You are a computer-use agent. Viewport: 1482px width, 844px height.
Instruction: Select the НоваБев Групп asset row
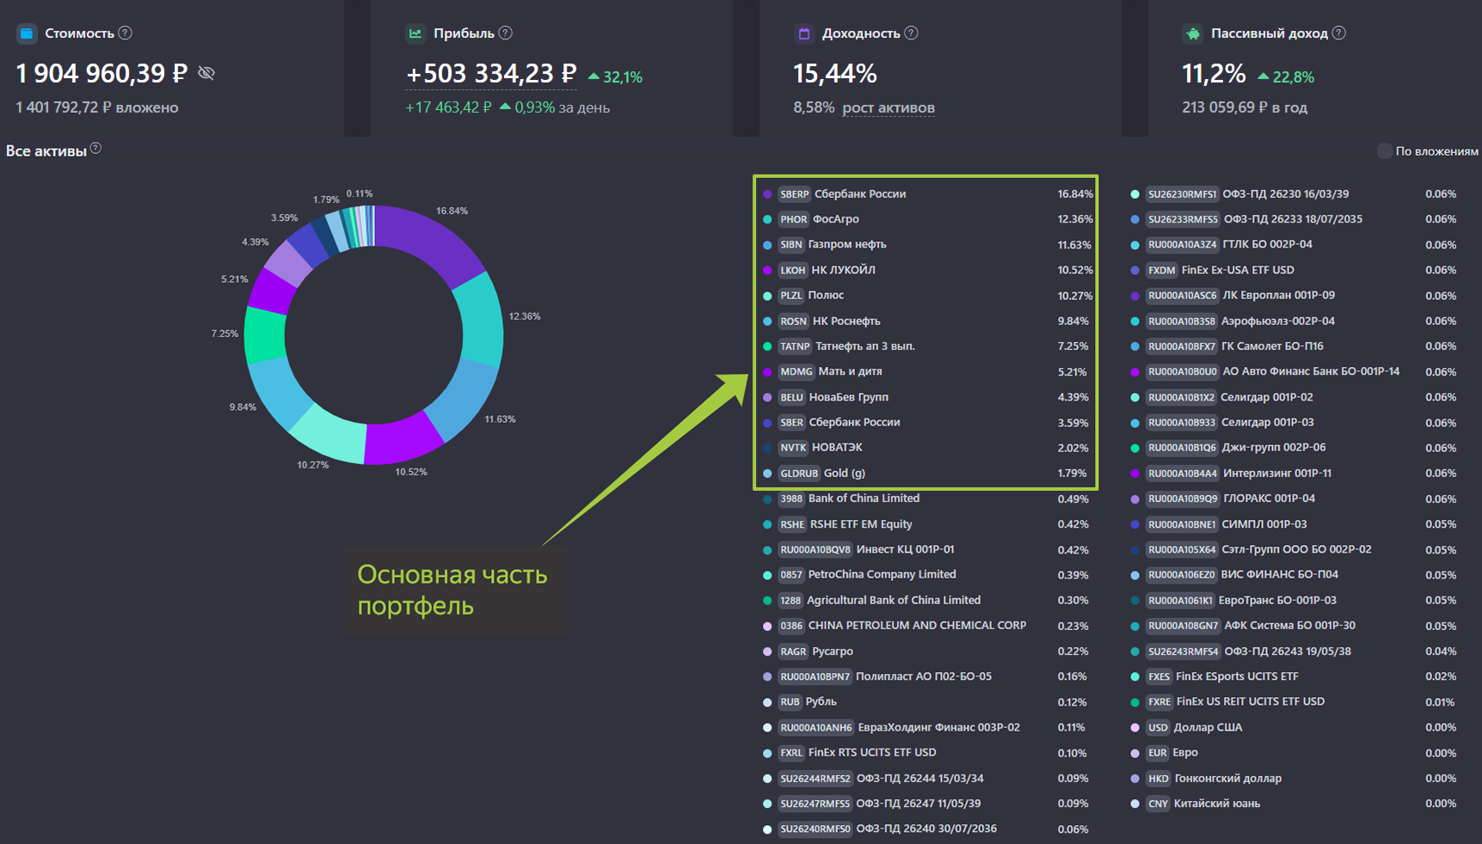tap(927, 397)
